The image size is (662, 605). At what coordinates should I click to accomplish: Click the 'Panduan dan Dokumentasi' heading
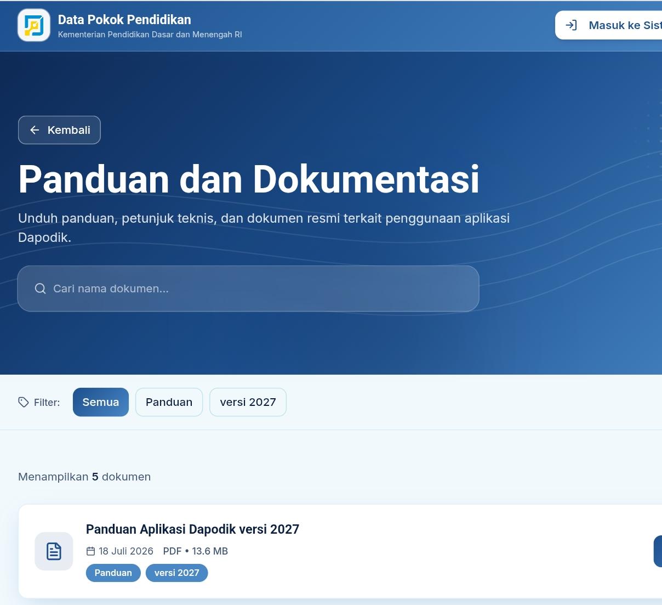point(249,179)
